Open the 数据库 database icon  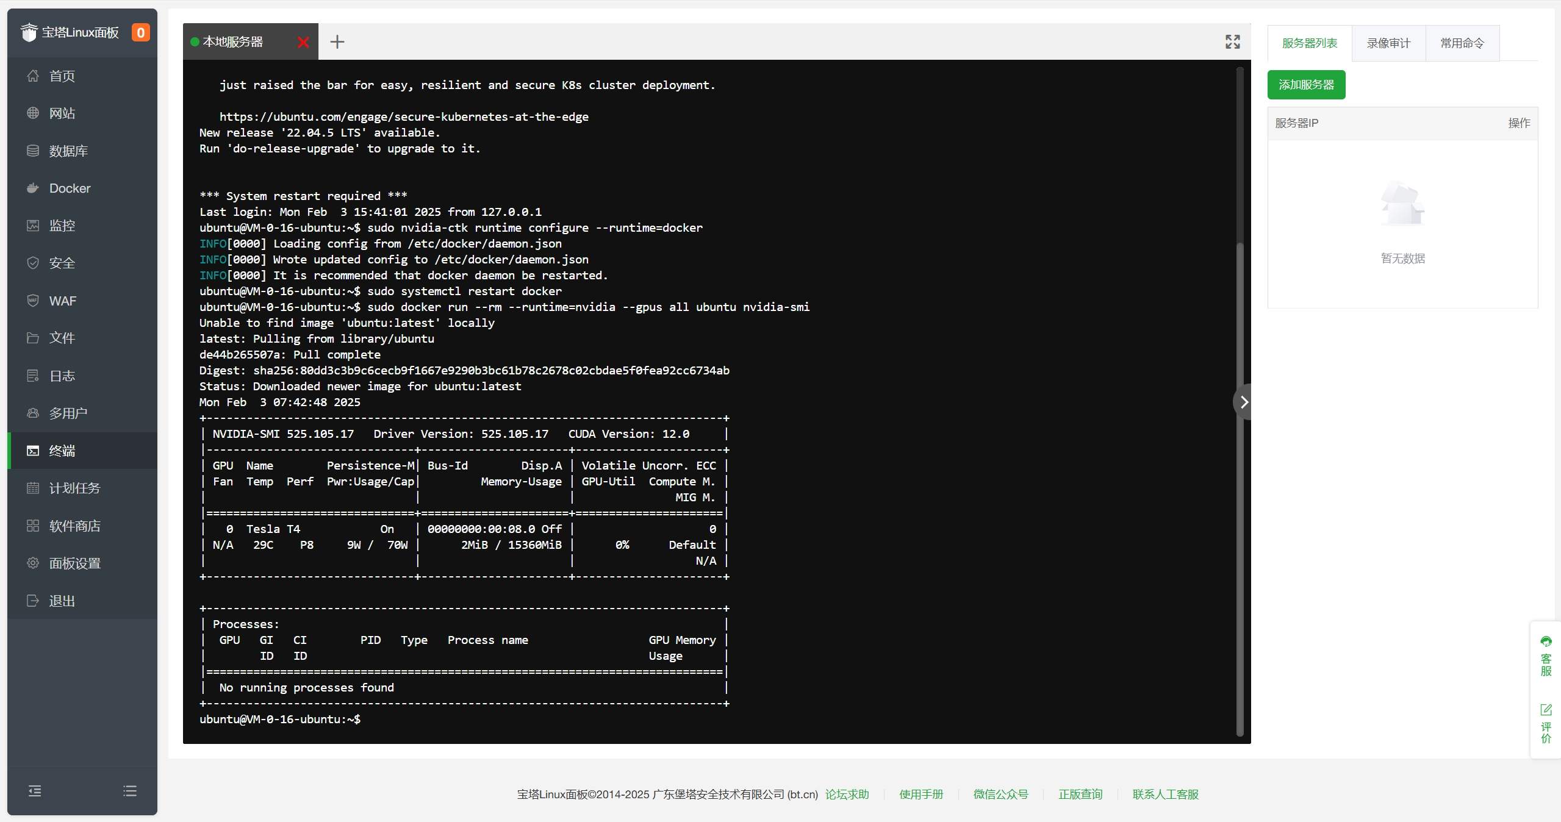(33, 151)
